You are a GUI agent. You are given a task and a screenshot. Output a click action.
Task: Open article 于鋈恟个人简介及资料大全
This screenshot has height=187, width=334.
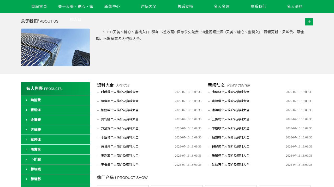tap(120, 137)
